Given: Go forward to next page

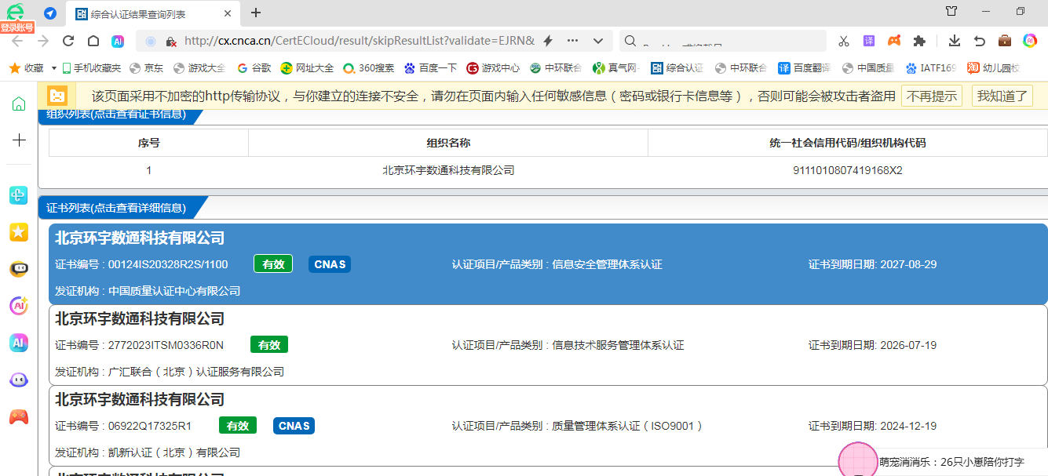Looking at the screenshot, I should point(43,41).
